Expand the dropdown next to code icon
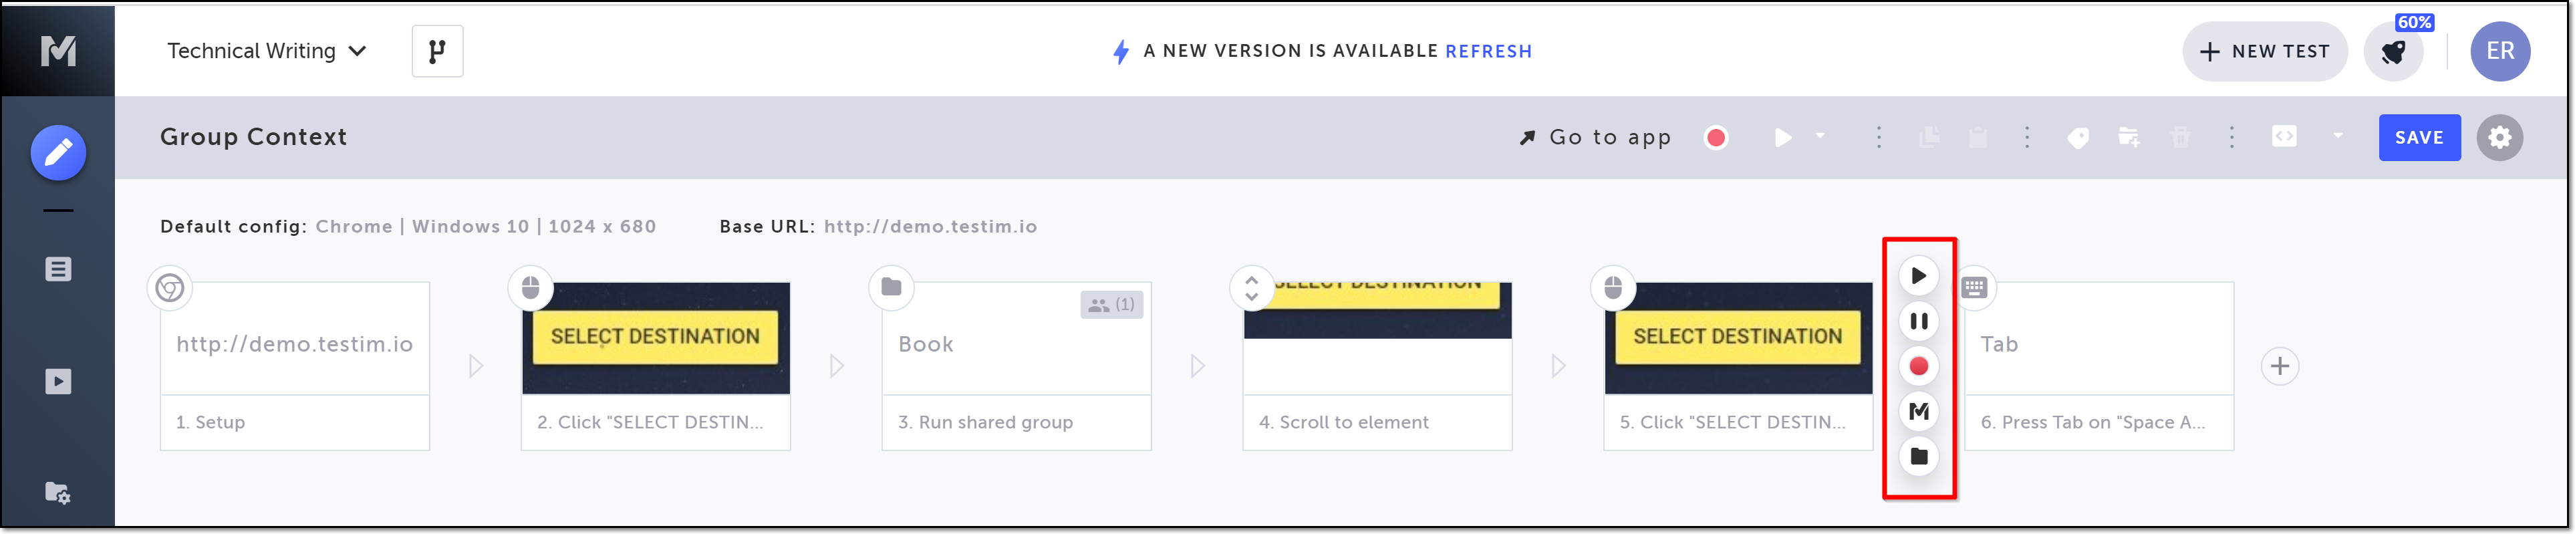2575x534 pixels. (x=2338, y=136)
